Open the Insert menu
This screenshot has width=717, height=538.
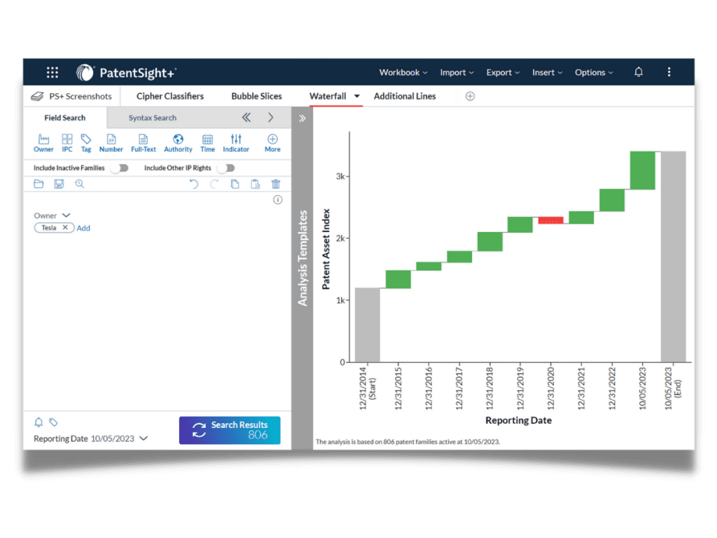click(x=547, y=72)
